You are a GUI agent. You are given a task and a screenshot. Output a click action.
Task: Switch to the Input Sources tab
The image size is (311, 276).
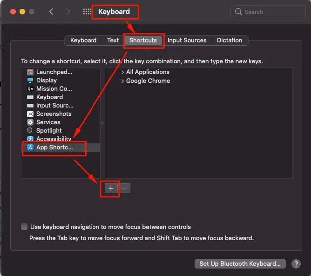(x=187, y=40)
